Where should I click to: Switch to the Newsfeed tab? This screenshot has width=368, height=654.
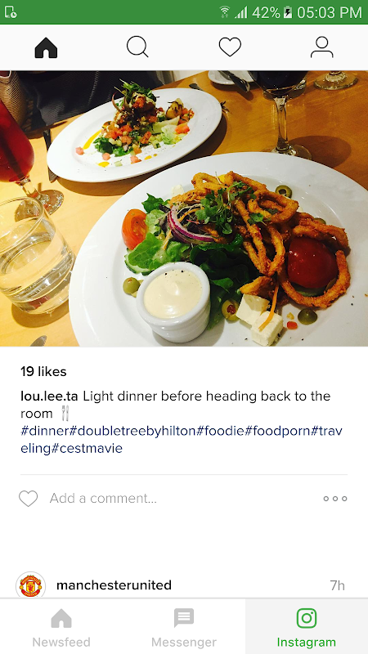click(61, 626)
